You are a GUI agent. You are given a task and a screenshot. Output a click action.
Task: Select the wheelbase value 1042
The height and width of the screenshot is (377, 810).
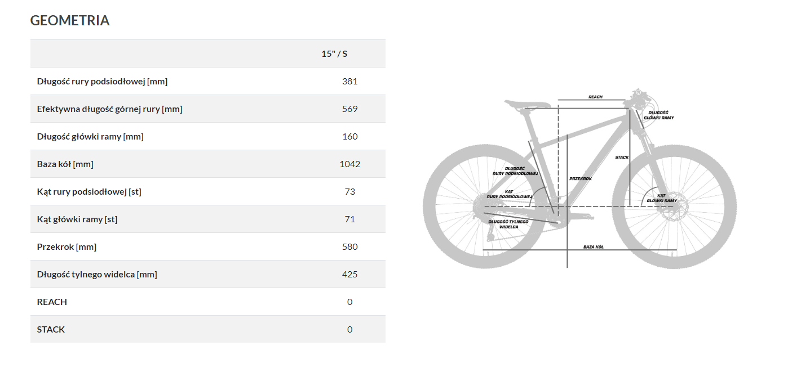(x=349, y=164)
